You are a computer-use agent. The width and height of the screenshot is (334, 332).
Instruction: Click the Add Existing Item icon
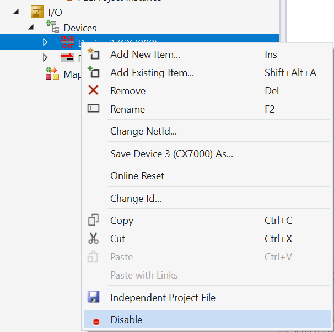click(x=94, y=73)
